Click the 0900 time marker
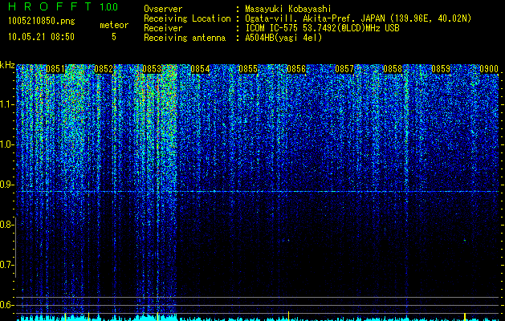 [489, 69]
